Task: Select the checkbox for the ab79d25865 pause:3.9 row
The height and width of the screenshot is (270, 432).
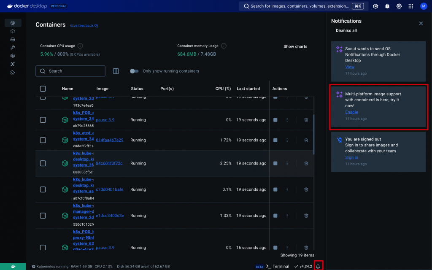Action: coord(43,120)
